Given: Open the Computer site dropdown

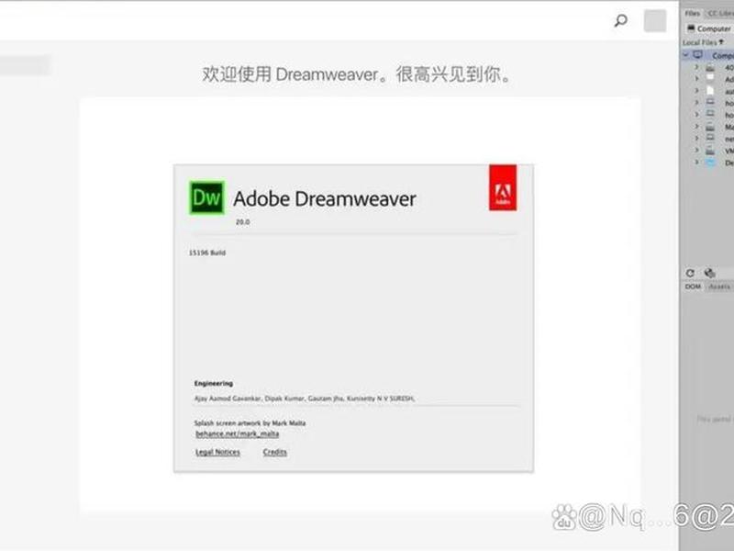Looking at the screenshot, I should (709, 28).
